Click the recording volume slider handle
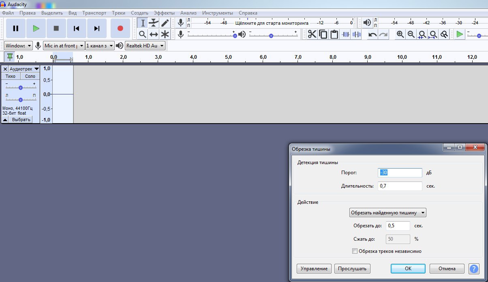Screen dimensions: 488x282 235,36
